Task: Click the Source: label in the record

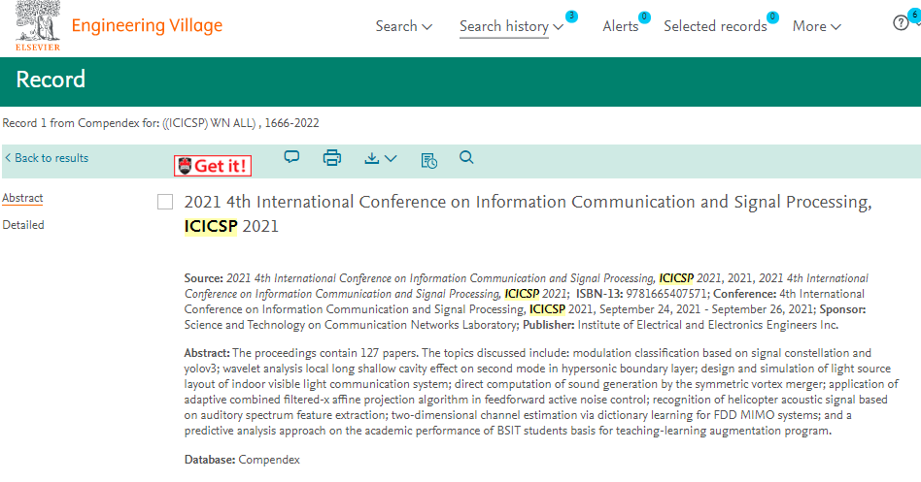Action: tap(203, 278)
